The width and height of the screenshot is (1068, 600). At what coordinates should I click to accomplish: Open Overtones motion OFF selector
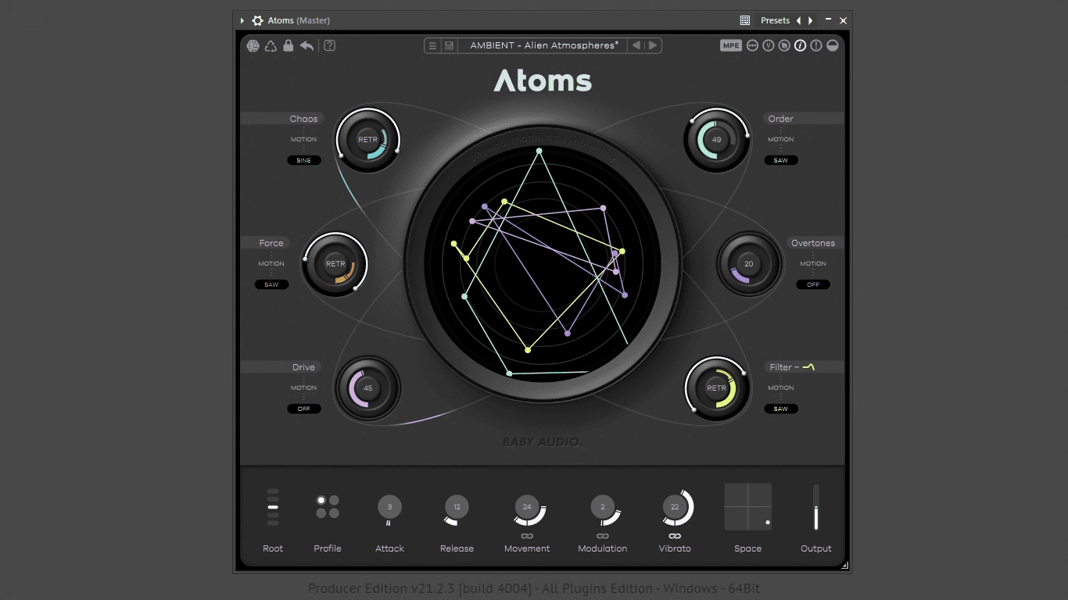[813, 284]
